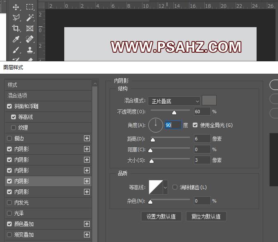Enable the 纹理 checkbox
This screenshot has height=242, width=278.
13,128
